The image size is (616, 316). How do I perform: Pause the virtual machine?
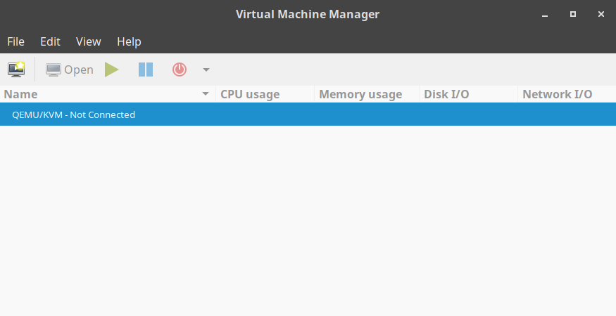146,70
